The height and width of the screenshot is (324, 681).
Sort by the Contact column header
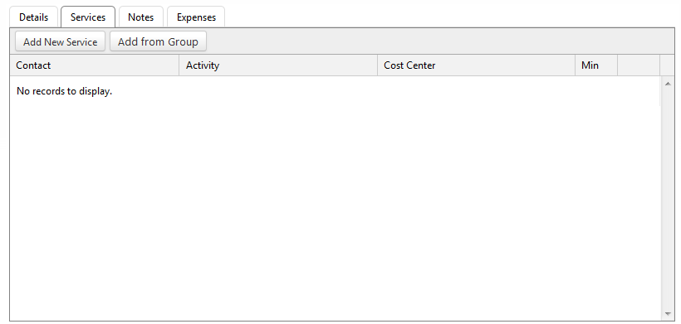[x=94, y=65]
